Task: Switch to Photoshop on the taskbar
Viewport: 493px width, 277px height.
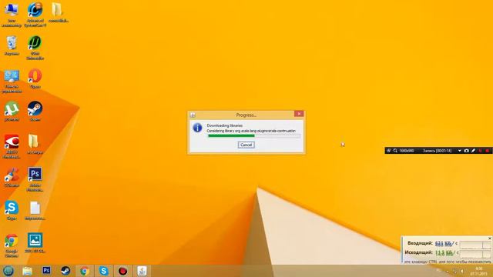Action: click(x=46, y=270)
